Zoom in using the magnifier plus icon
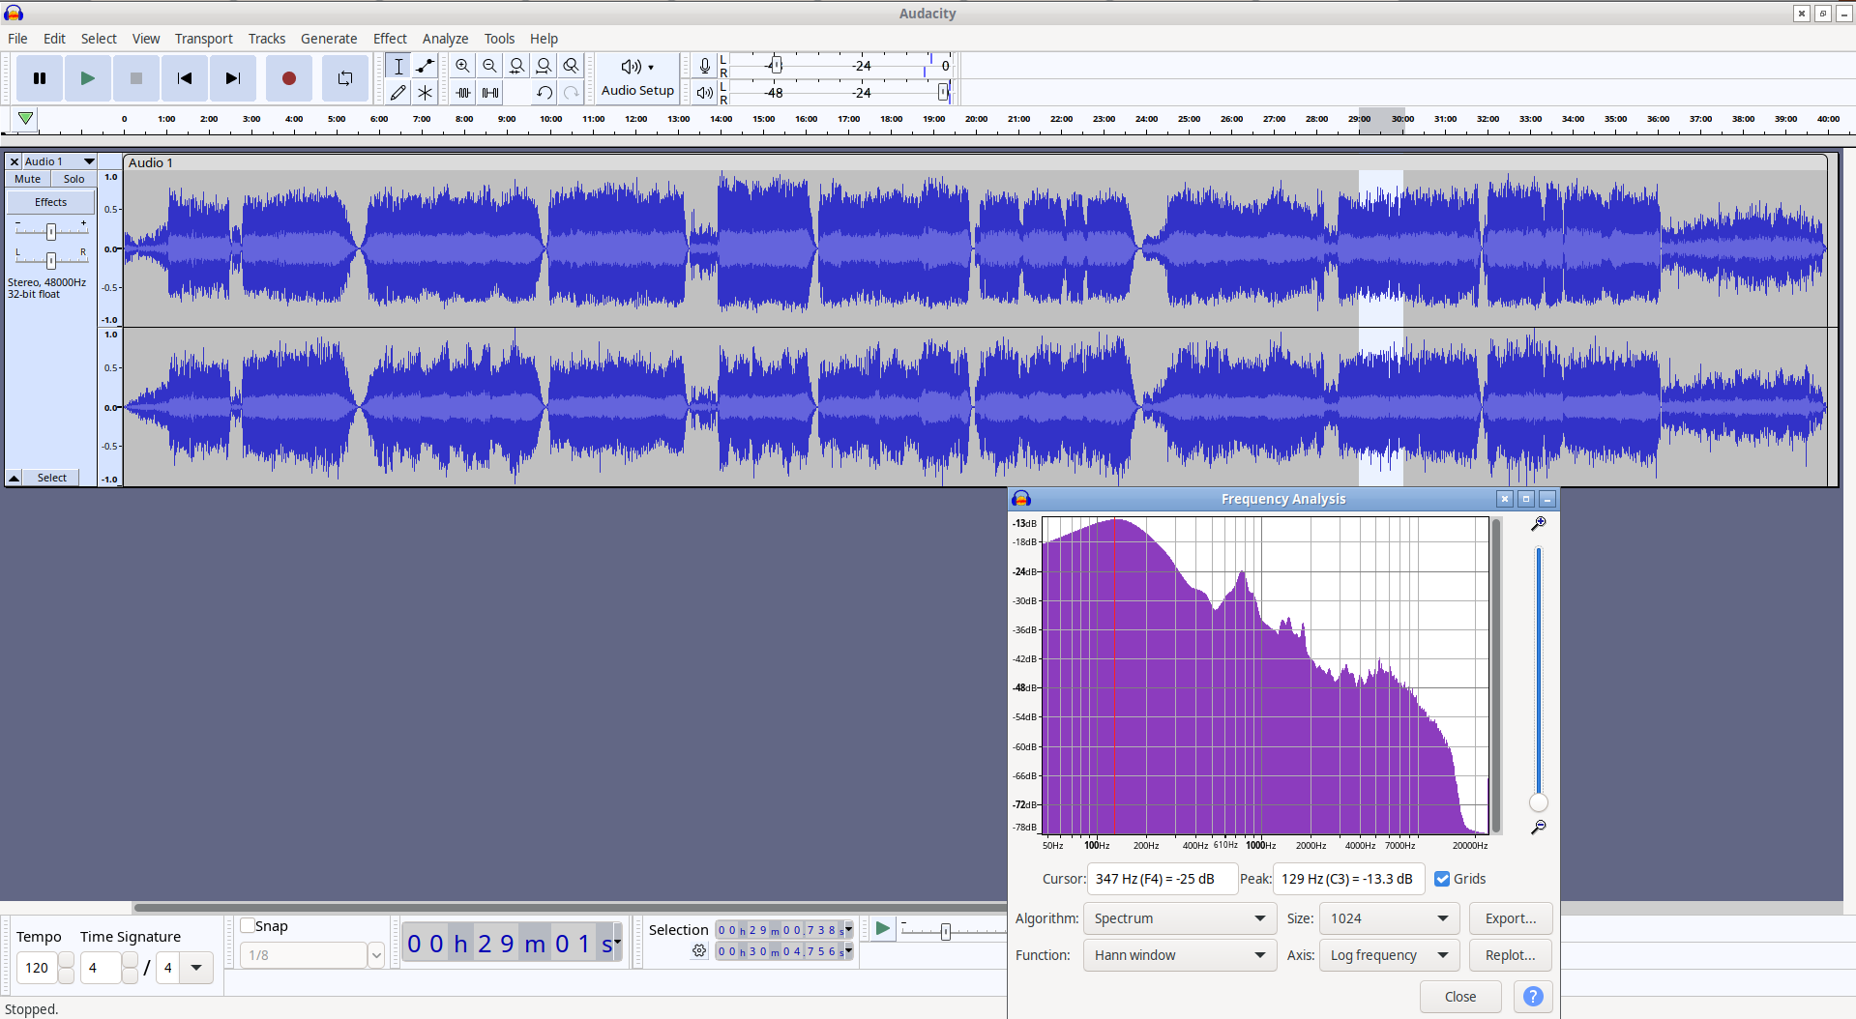The height and width of the screenshot is (1019, 1856). [462, 66]
